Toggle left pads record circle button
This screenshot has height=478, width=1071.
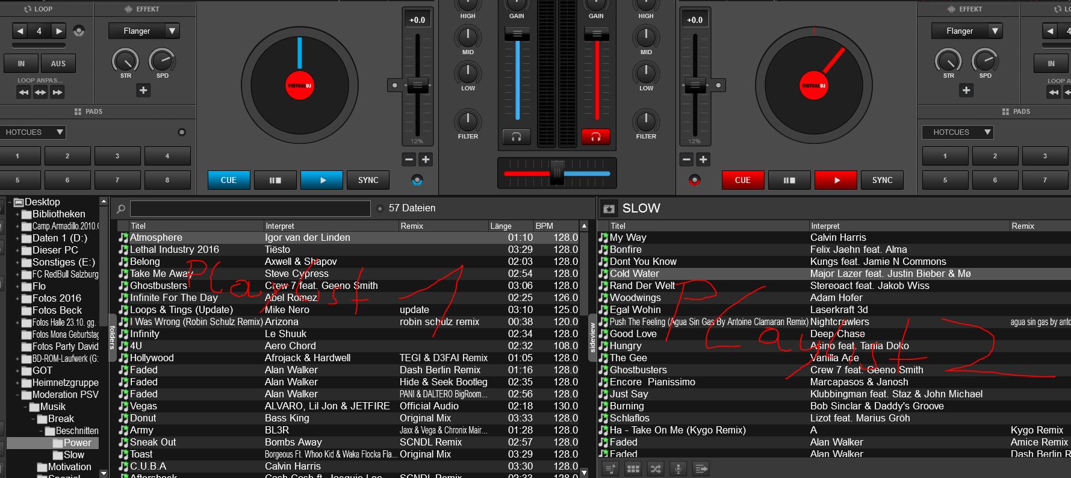[x=182, y=132]
